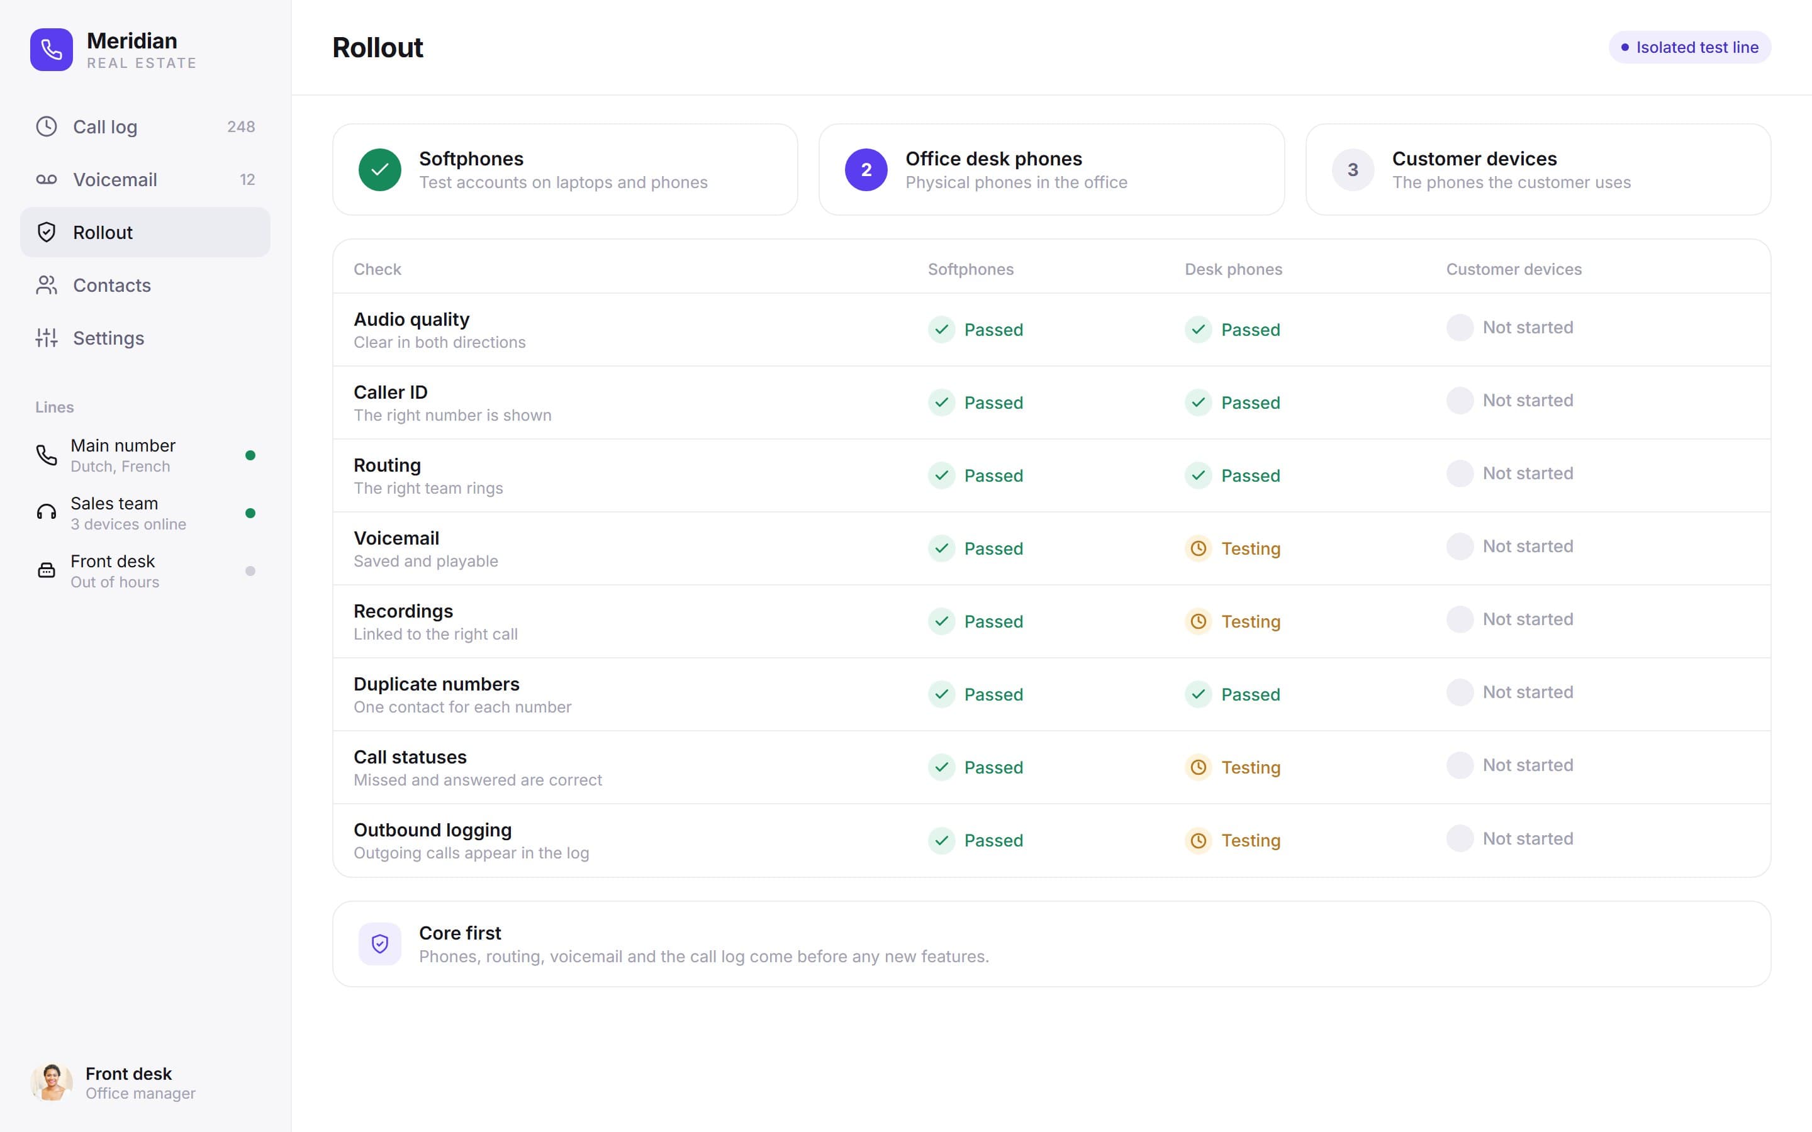The height and width of the screenshot is (1132, 1812).
Task: Click the green check on Softphones step
Action: [x=379, y=170]
